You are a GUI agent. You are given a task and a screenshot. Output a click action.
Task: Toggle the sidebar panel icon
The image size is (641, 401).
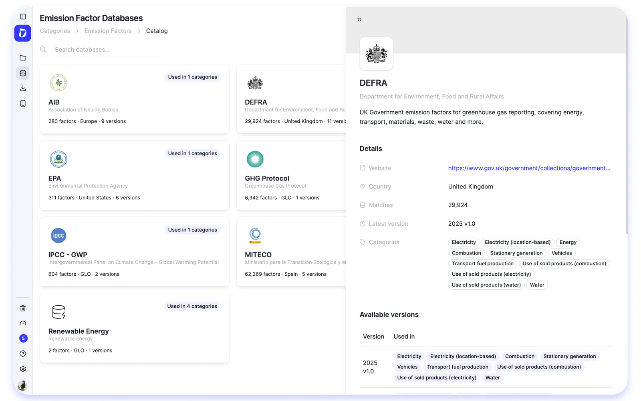[23, 16]
